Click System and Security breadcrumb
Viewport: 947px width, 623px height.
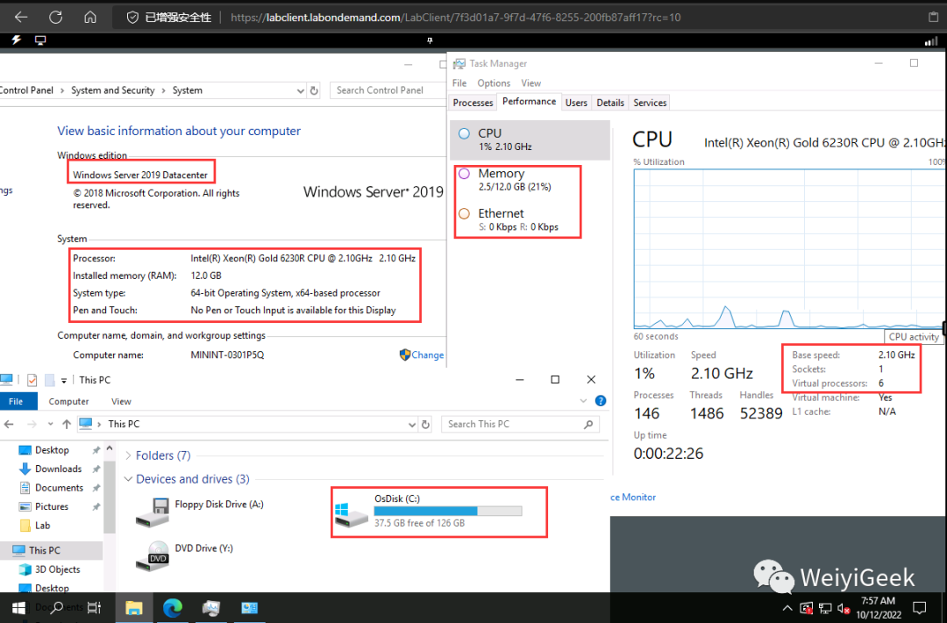(113, 90)
